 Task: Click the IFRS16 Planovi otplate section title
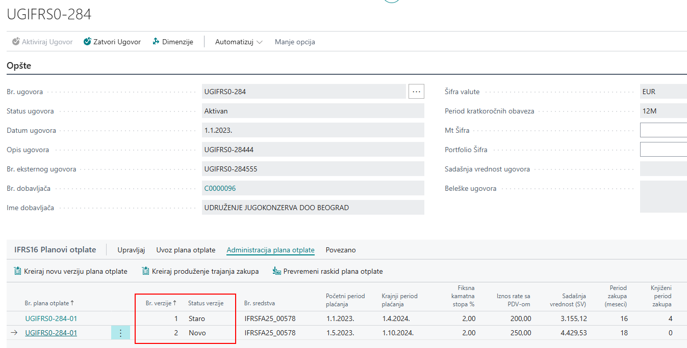click(55, 250)
